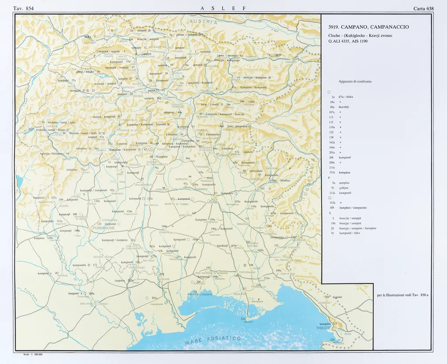Viewport: 447px width, 364px height.
Task: Click the Udine city marker
Action: pos(215,198)
